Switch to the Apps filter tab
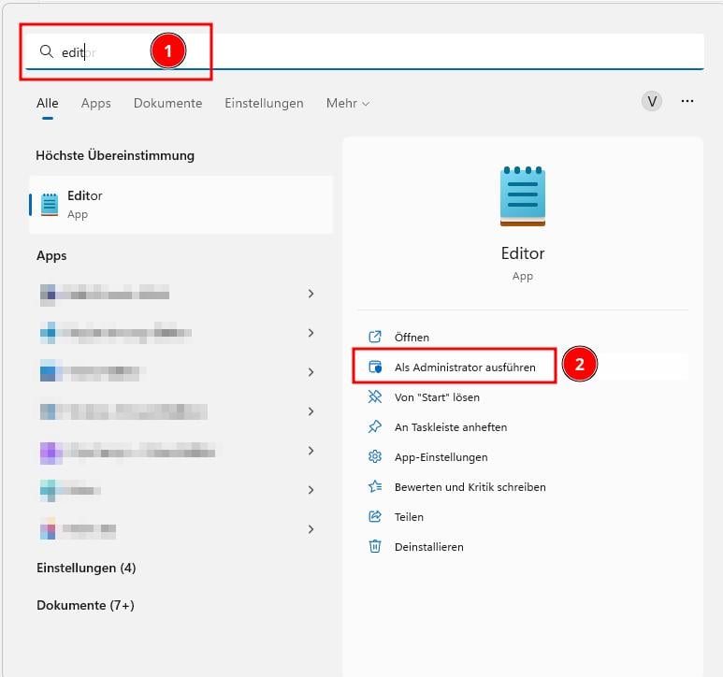The height and width of the screenshot is (677, 723). (96, 103)
